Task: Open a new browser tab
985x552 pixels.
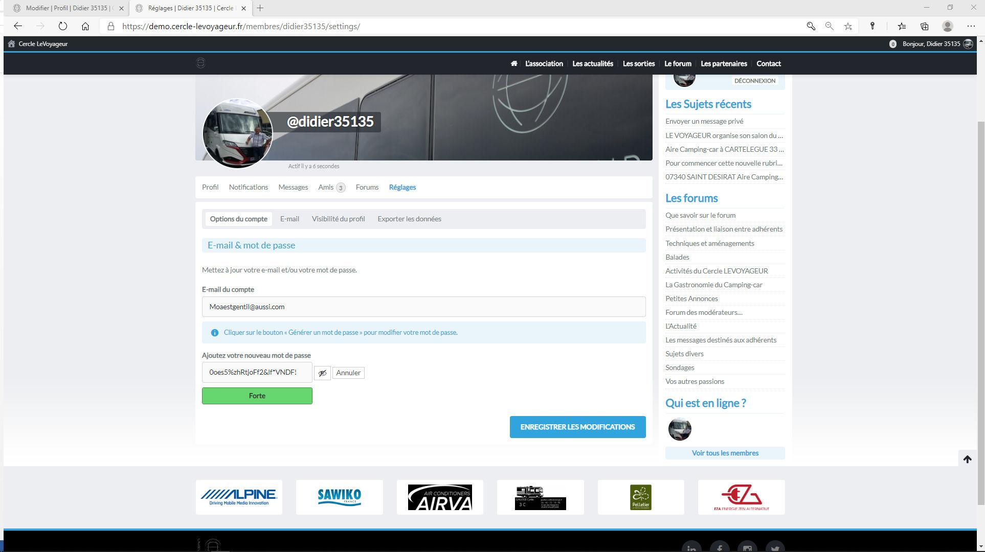Action: pyautogui.click(x=260, y=8)
